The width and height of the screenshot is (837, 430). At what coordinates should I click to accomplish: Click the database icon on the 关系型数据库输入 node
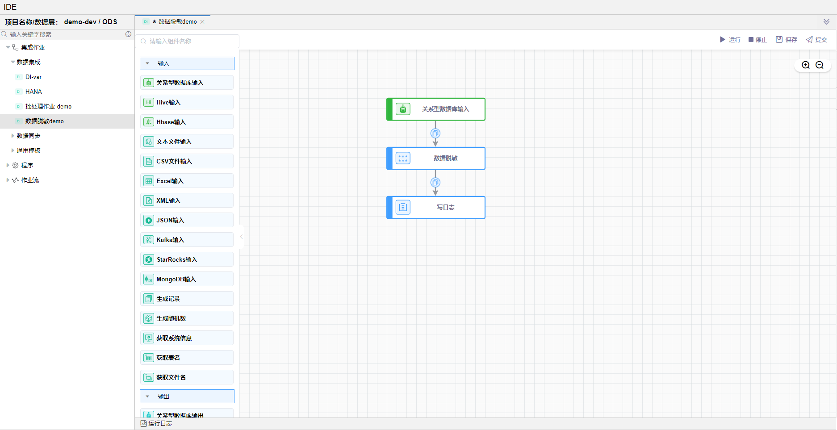pos(403,109)
